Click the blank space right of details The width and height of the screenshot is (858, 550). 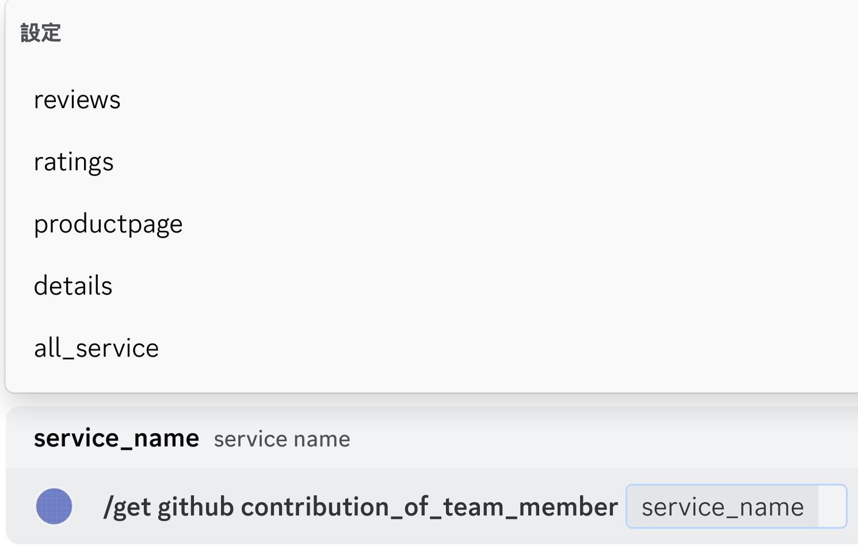460,286
